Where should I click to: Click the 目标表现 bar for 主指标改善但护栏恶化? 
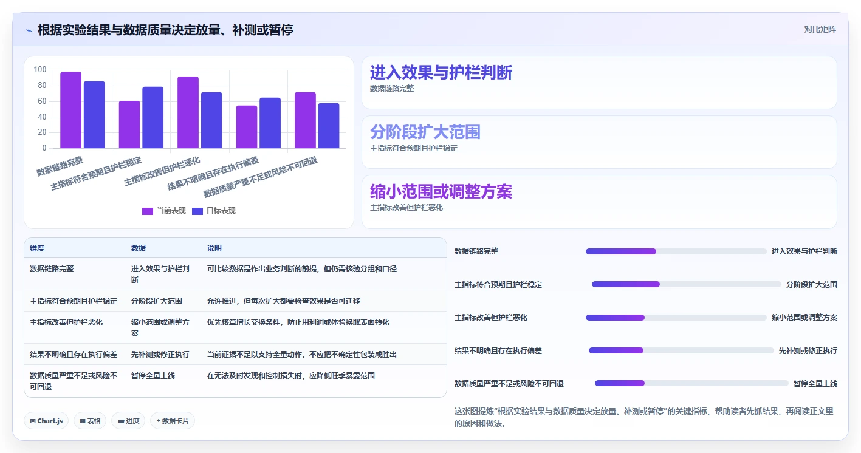pos(211,120)
